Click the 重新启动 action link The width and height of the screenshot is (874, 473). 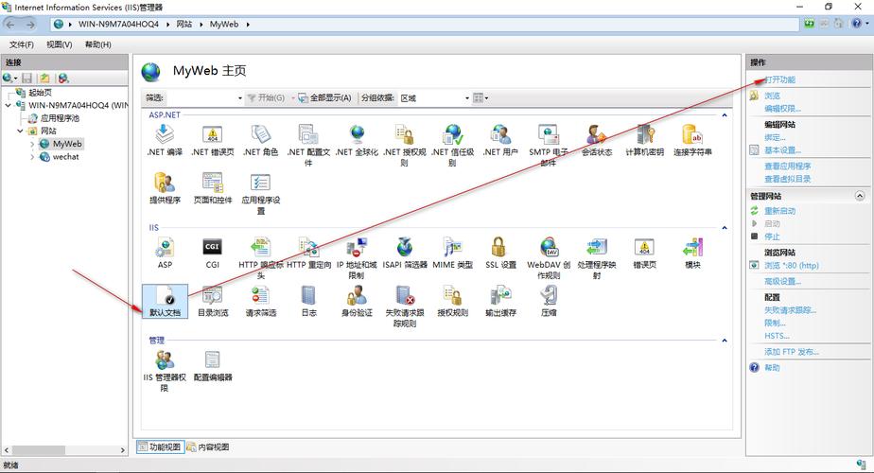click(779, 211)
